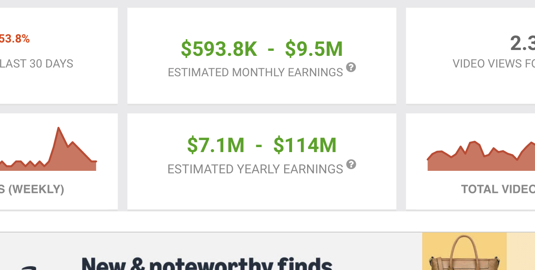Click the 2.3 video views figure
535x270 pixels.
522,43
